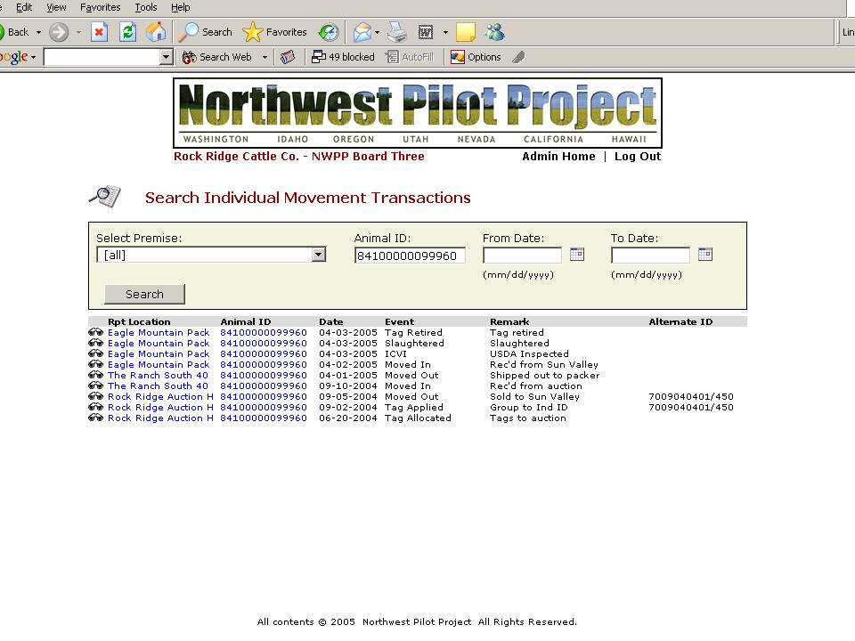Open the Edit menu
This screenshot has height=641, width=855.
tap(23, 7)
